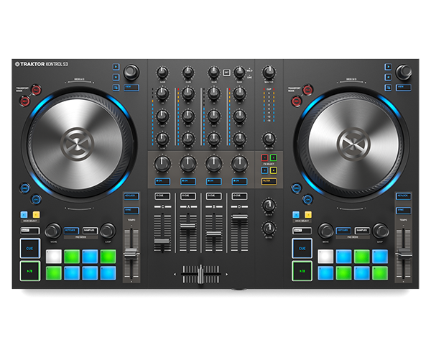Tap the right deck play/pause button
Viewport: 431px width, 345px height.
(x=302, y=271)
